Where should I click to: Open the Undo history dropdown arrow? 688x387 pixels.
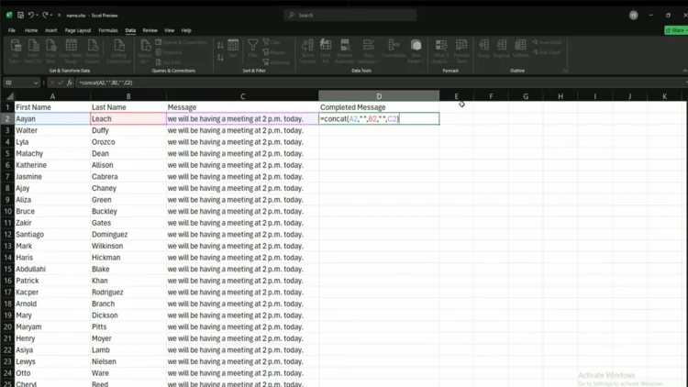(x=38, y=15)
